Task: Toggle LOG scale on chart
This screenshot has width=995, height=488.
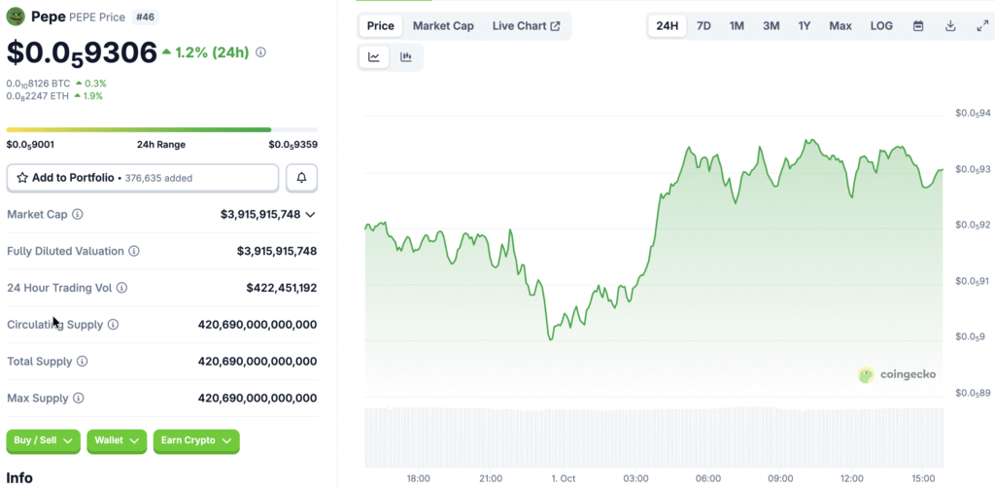Action: (x=881, y=26)
